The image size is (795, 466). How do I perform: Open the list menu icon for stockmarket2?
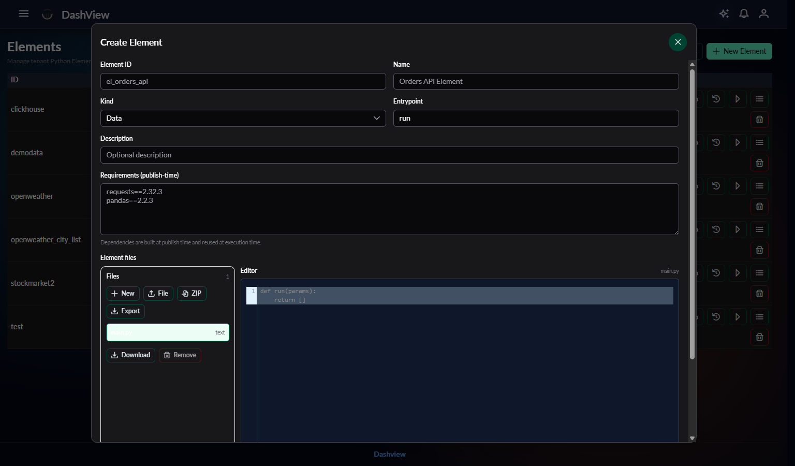coord(759,273)
